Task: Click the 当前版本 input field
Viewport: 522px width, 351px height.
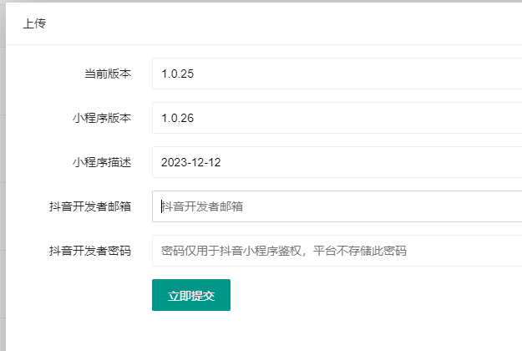Action: point(337,74)
